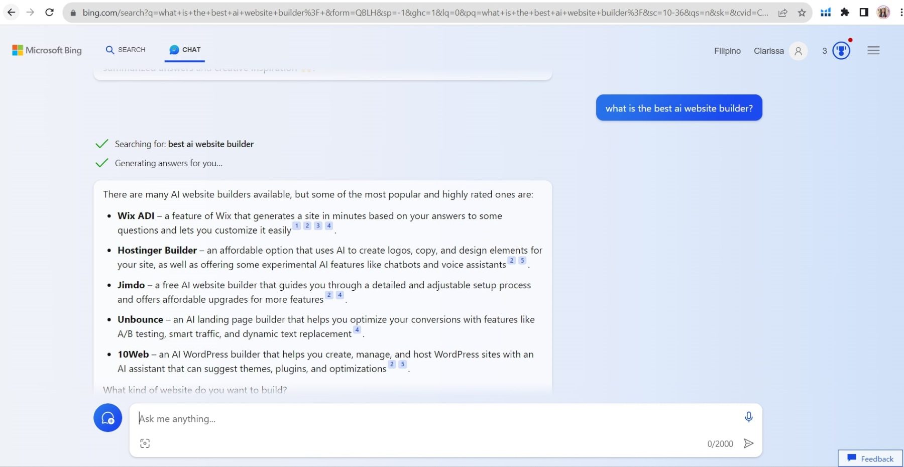The height and width of the screenshot is (467, 904).
Task: Activate voice input with the microphone icon
Action: [x=748, y=417]
